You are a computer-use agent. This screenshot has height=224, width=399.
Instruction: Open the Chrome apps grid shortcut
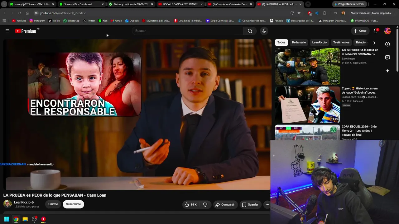4,21
